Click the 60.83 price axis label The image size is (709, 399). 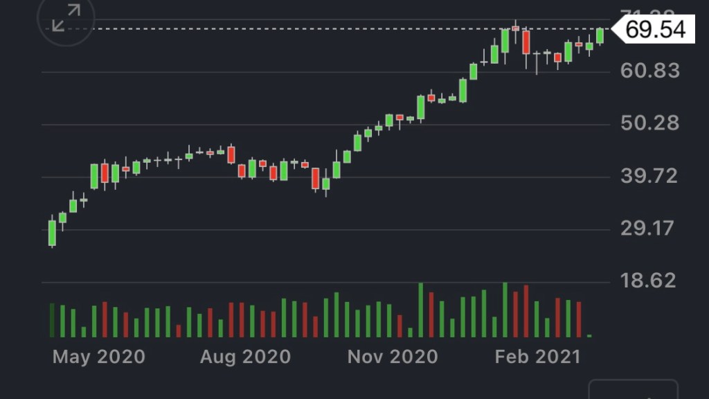pos(650,71)
